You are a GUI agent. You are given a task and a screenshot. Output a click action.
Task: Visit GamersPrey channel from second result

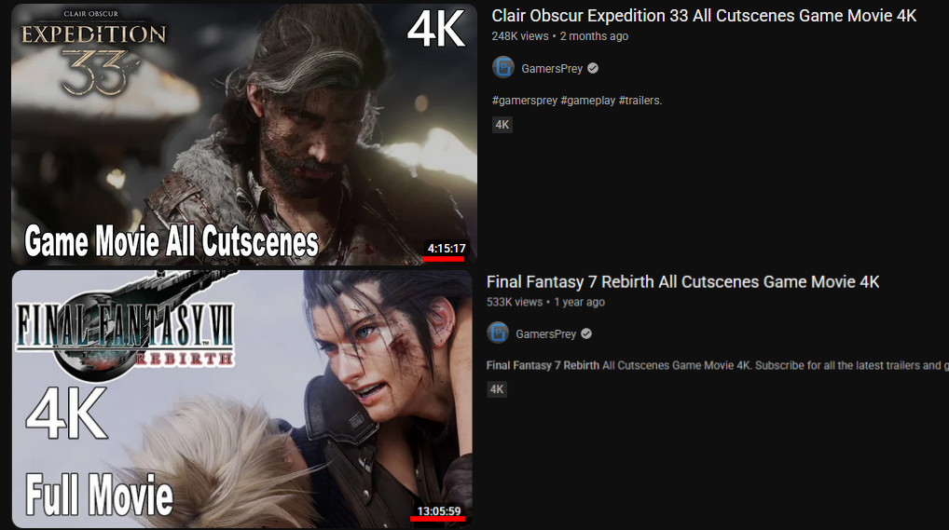546,334
